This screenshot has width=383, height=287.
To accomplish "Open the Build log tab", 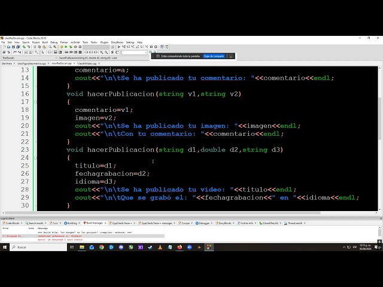I will point(72,223).
